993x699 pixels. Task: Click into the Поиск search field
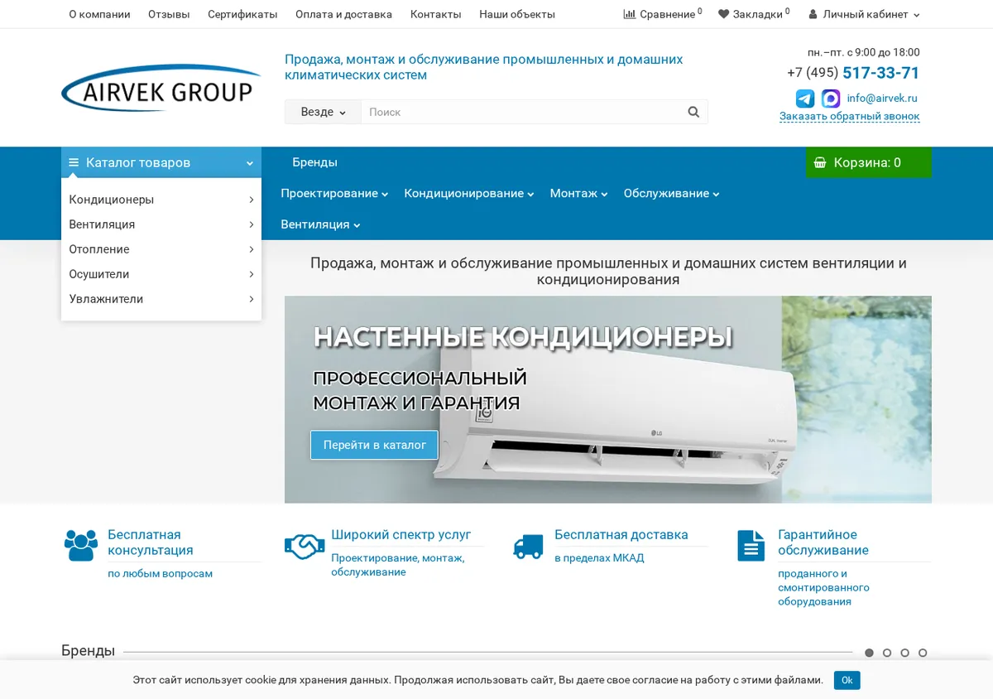click(523, 112)
